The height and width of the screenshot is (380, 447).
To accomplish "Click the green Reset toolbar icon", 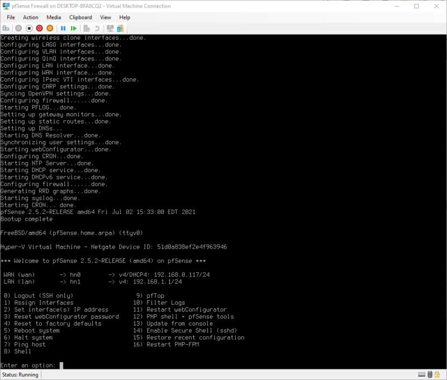I will [73, 28].
